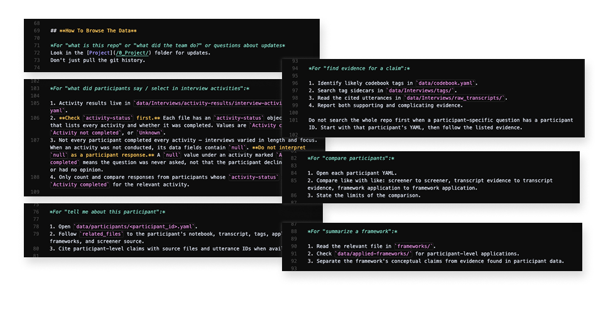Select line "Don't just pull the git history."

coord(98,60)
